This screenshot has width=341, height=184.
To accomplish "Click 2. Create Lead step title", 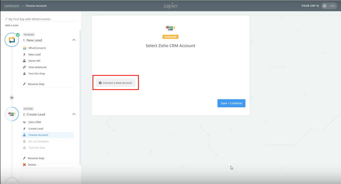I will point(34,114).
